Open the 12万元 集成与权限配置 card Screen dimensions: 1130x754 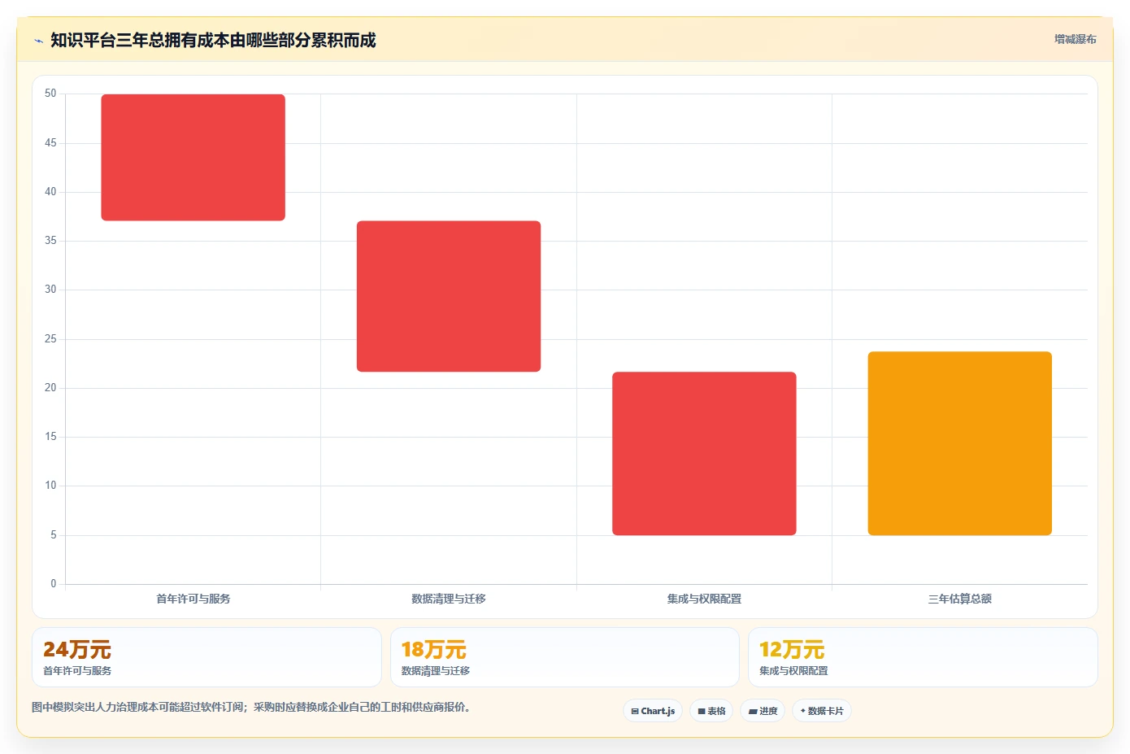click(x=923, y=657)
